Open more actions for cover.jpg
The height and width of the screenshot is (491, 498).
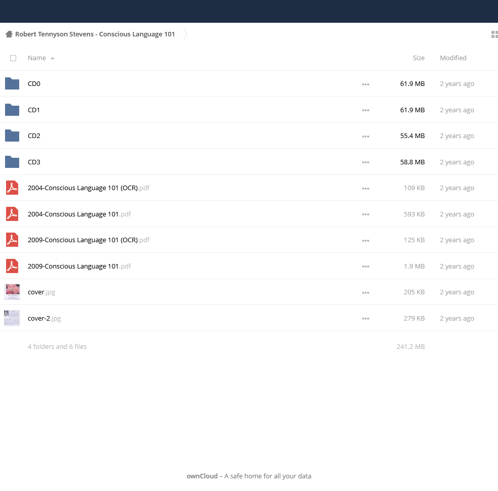pos(366,293)
